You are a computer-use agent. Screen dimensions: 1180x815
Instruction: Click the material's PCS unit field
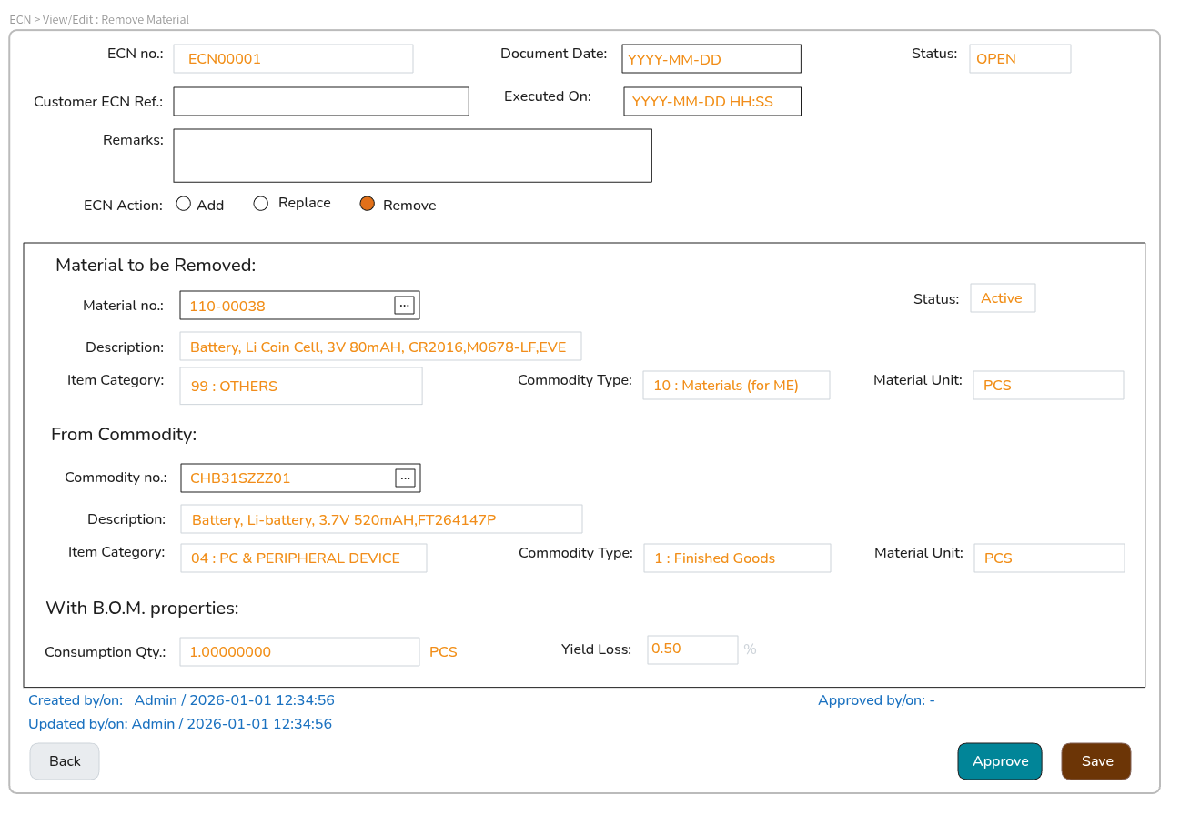1048,385
